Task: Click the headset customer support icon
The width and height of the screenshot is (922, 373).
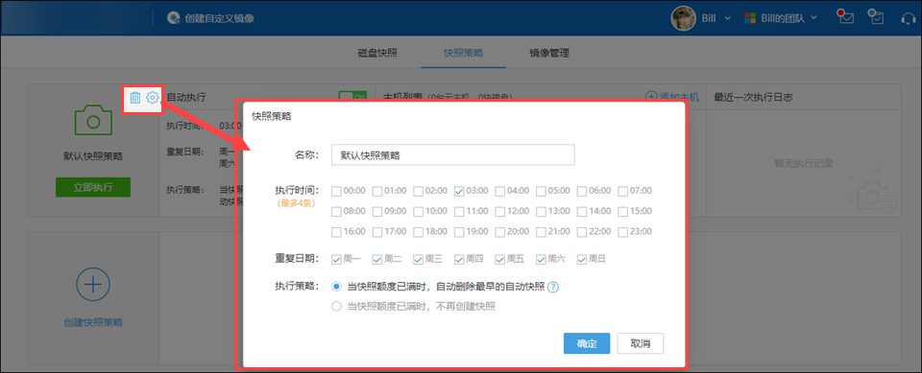Action: (908, 18)
